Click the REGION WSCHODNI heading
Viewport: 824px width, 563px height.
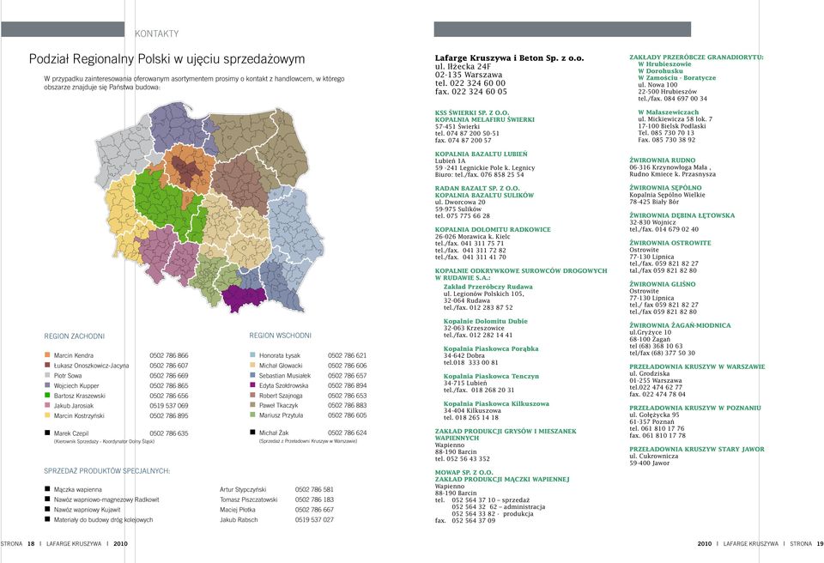[280, 336]
